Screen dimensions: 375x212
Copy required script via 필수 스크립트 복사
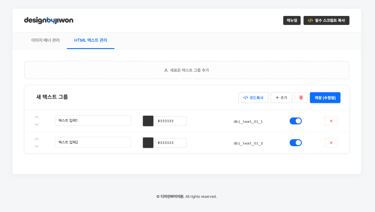tap(326, 21)
